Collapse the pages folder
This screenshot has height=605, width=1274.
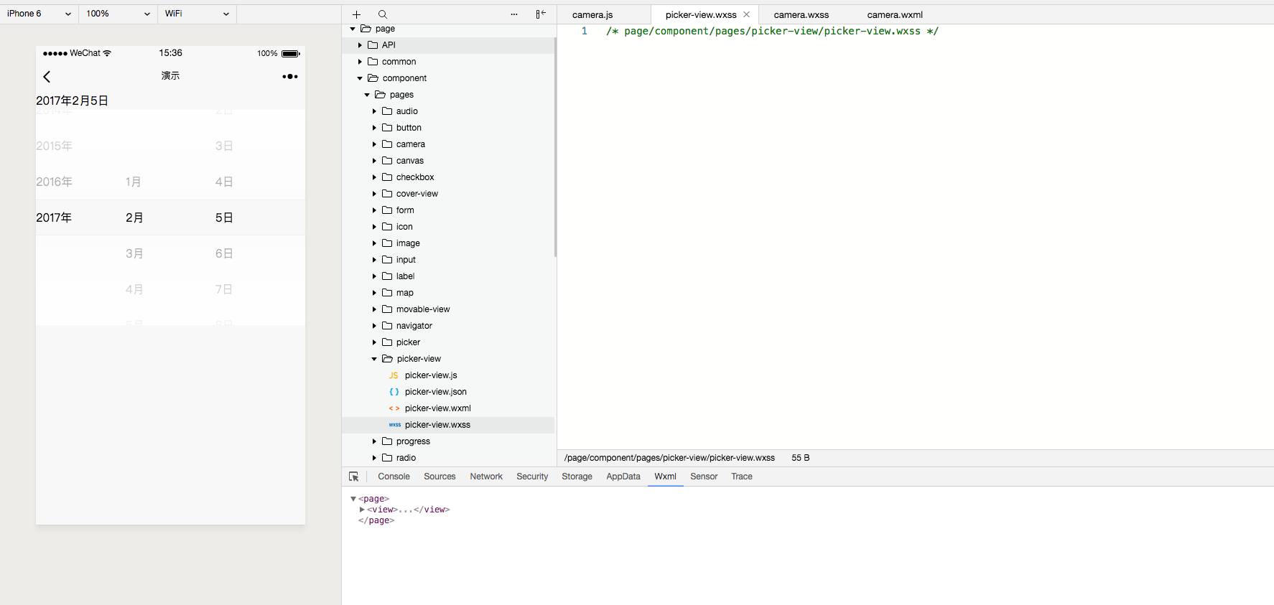pyautogui.click(x=367, y=95)
